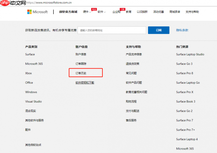The image size is (217, 153).
Task: Open the 活动优惠 menu item
Action: 159,12
